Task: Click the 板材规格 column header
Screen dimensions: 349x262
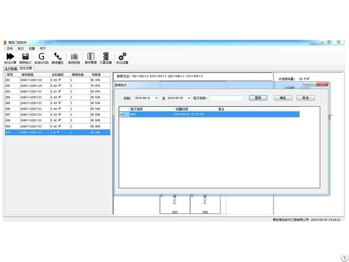Action: pyautogui.click(x=28, y=75)
